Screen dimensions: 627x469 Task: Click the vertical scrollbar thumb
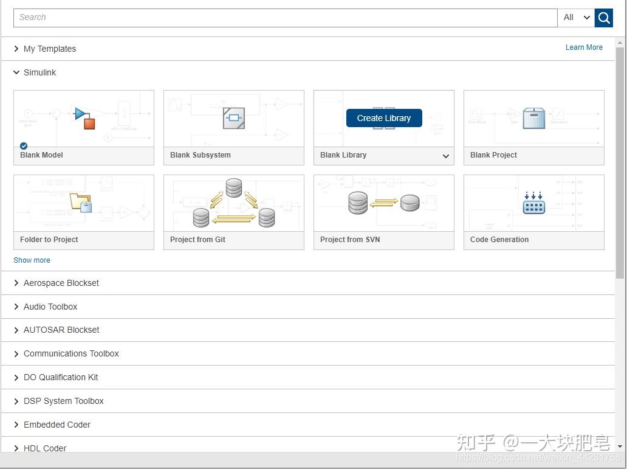[620, 162]
